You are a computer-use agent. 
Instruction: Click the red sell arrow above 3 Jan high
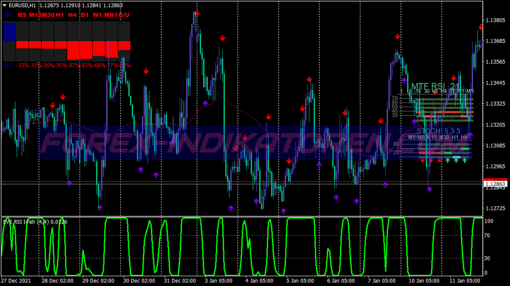point(223,38)
